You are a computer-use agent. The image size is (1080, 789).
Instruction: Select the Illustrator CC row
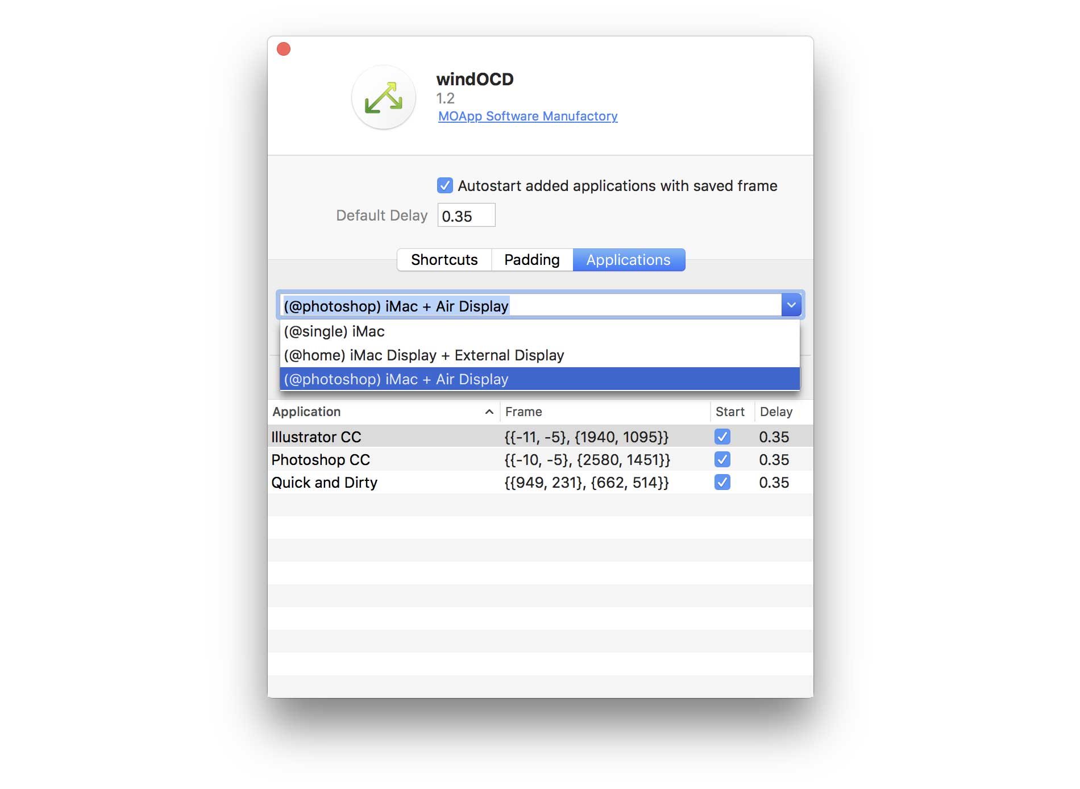click(x=540, y=437)
